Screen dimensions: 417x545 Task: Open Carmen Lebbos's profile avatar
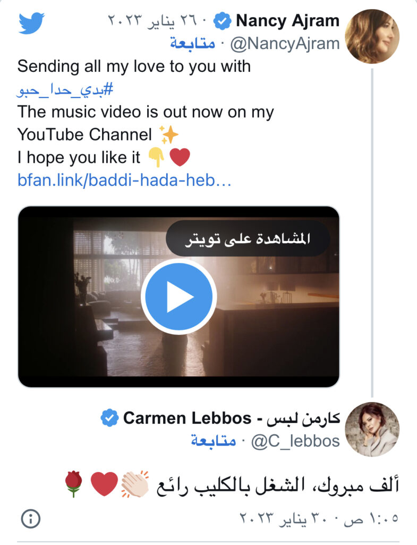tap(371, 429)
